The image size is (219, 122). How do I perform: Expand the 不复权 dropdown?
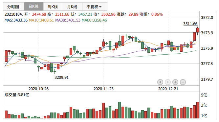coord(95,7)
